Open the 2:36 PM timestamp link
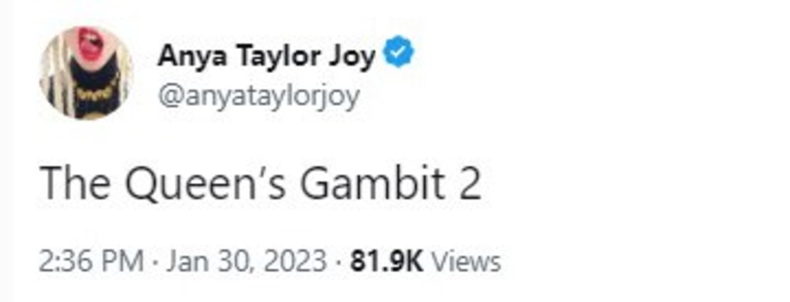Screen dimensions: 790x302 pyautogui.click(x=92, y=262)
